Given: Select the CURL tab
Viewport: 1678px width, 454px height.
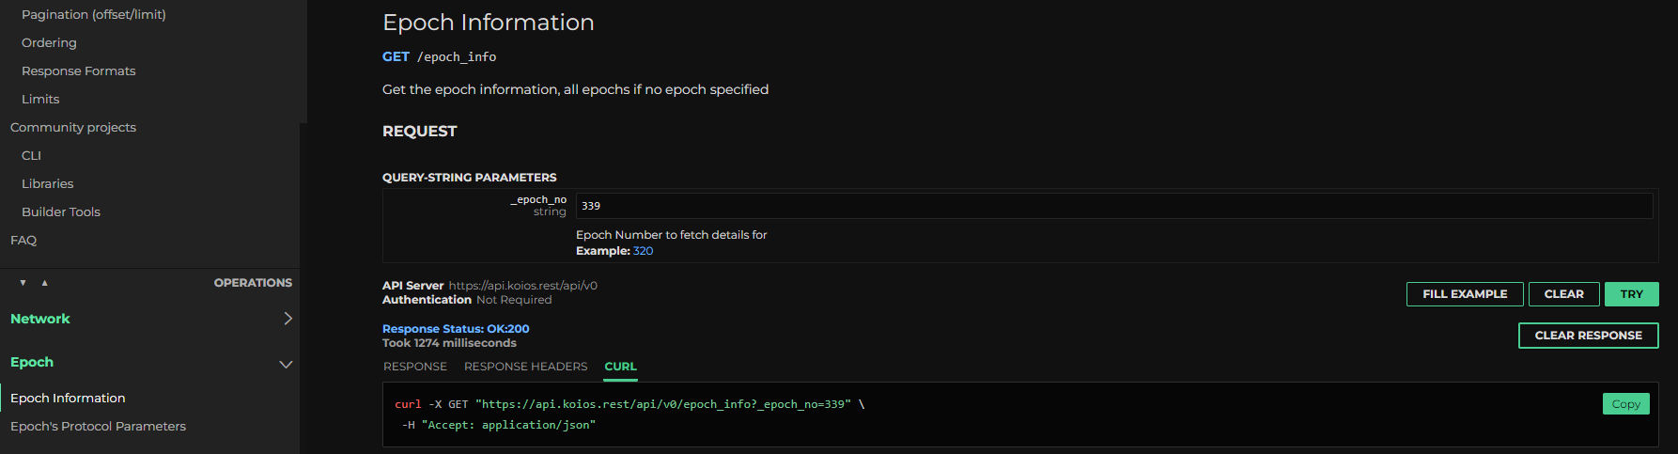Looking at the screenshot, I should point(620,367).
